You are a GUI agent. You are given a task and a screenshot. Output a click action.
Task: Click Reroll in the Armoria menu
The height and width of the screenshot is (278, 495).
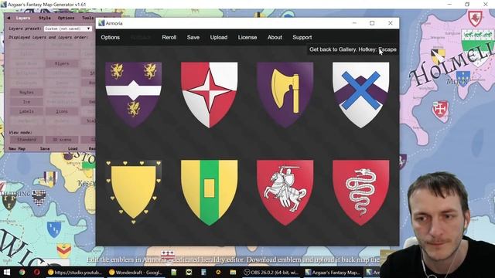pyautogui.click(x=169, y=37)
